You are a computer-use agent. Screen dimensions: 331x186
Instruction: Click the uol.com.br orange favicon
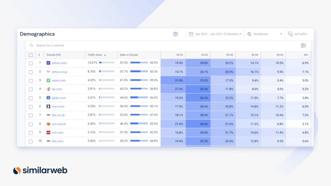[48, 124]
